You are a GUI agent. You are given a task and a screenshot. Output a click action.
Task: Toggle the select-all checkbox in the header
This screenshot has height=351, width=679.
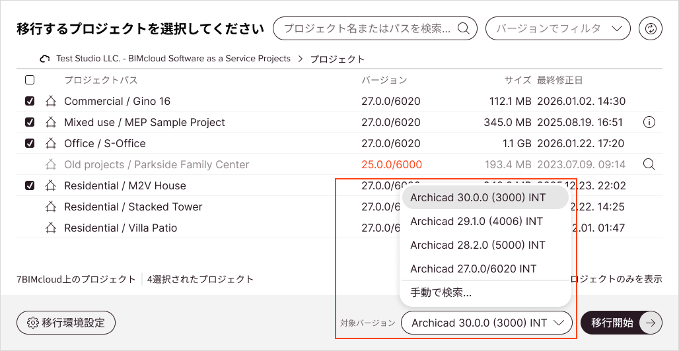pyautogui.click(x=30, y=80)
